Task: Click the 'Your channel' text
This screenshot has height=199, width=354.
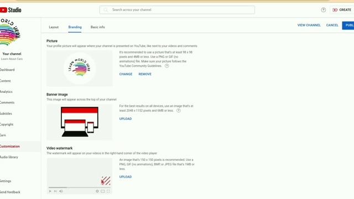Action: [12, 54]
